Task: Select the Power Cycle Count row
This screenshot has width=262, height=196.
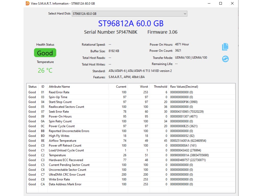Action: [x=131, y=126]
